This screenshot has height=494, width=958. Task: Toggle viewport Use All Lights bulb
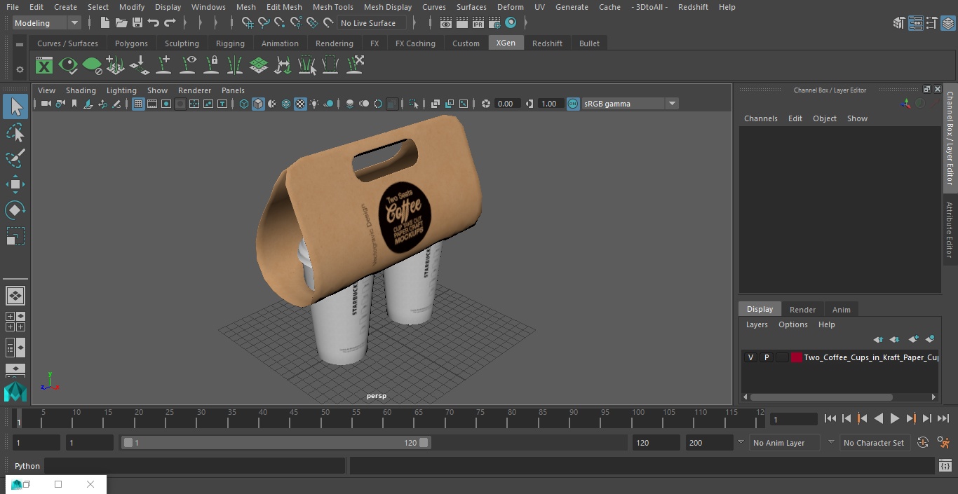tap(314, 104)
